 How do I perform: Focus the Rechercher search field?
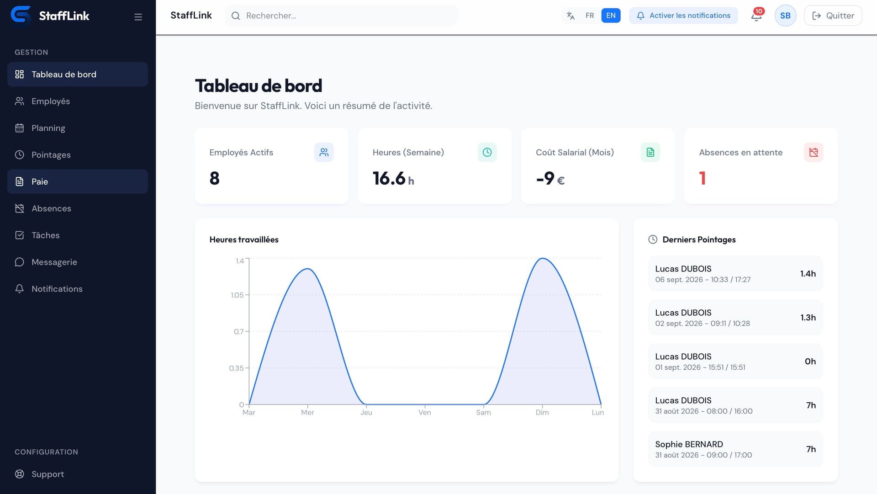click(341, 16)
